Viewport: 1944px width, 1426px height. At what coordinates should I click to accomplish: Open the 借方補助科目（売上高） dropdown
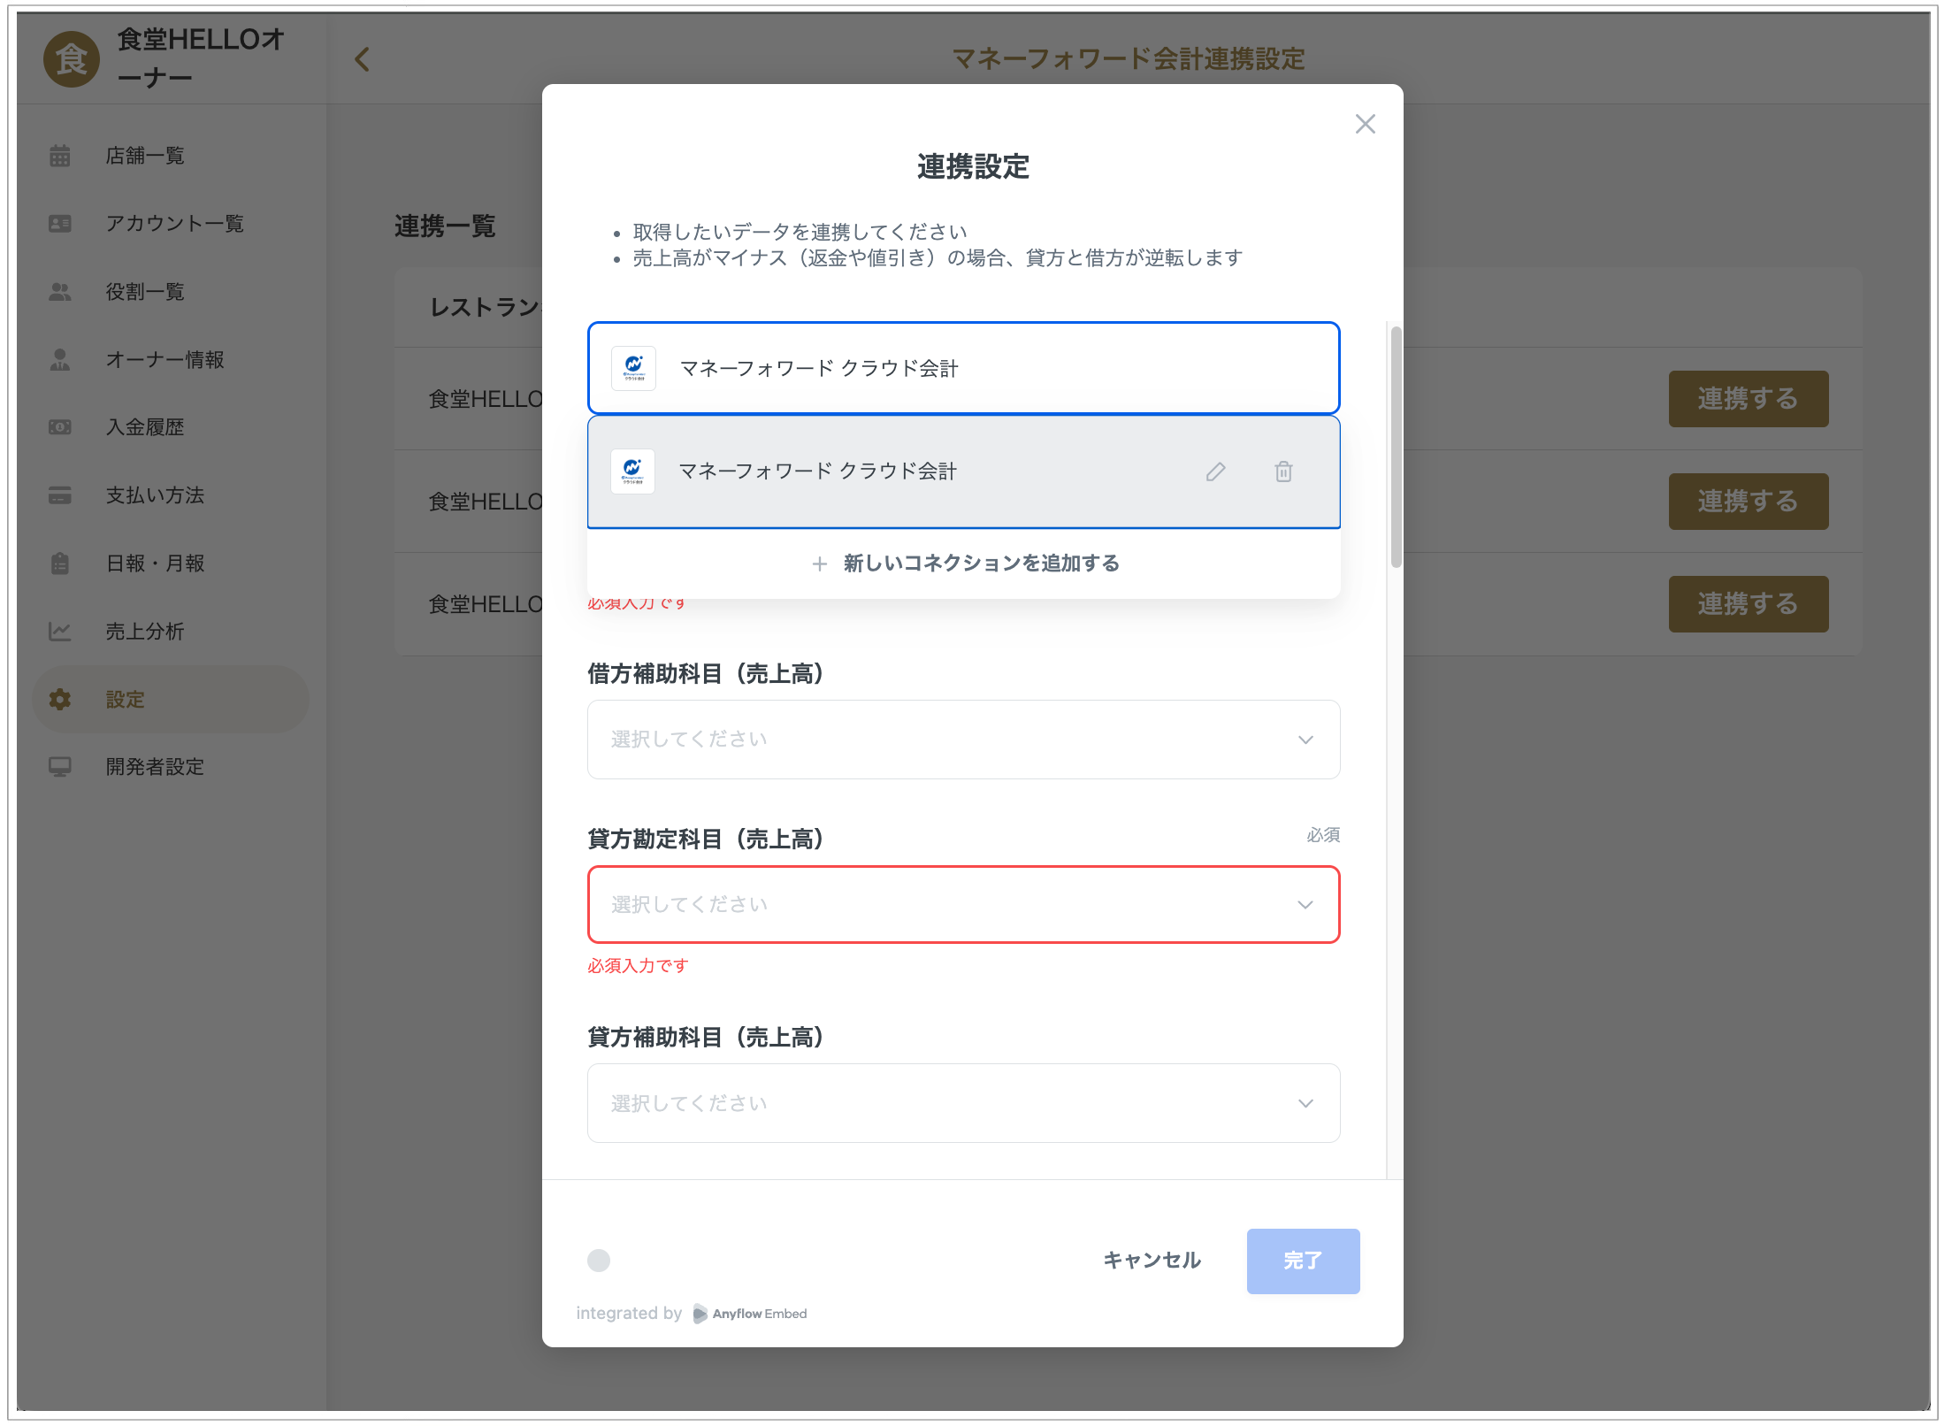pos(963,740)
